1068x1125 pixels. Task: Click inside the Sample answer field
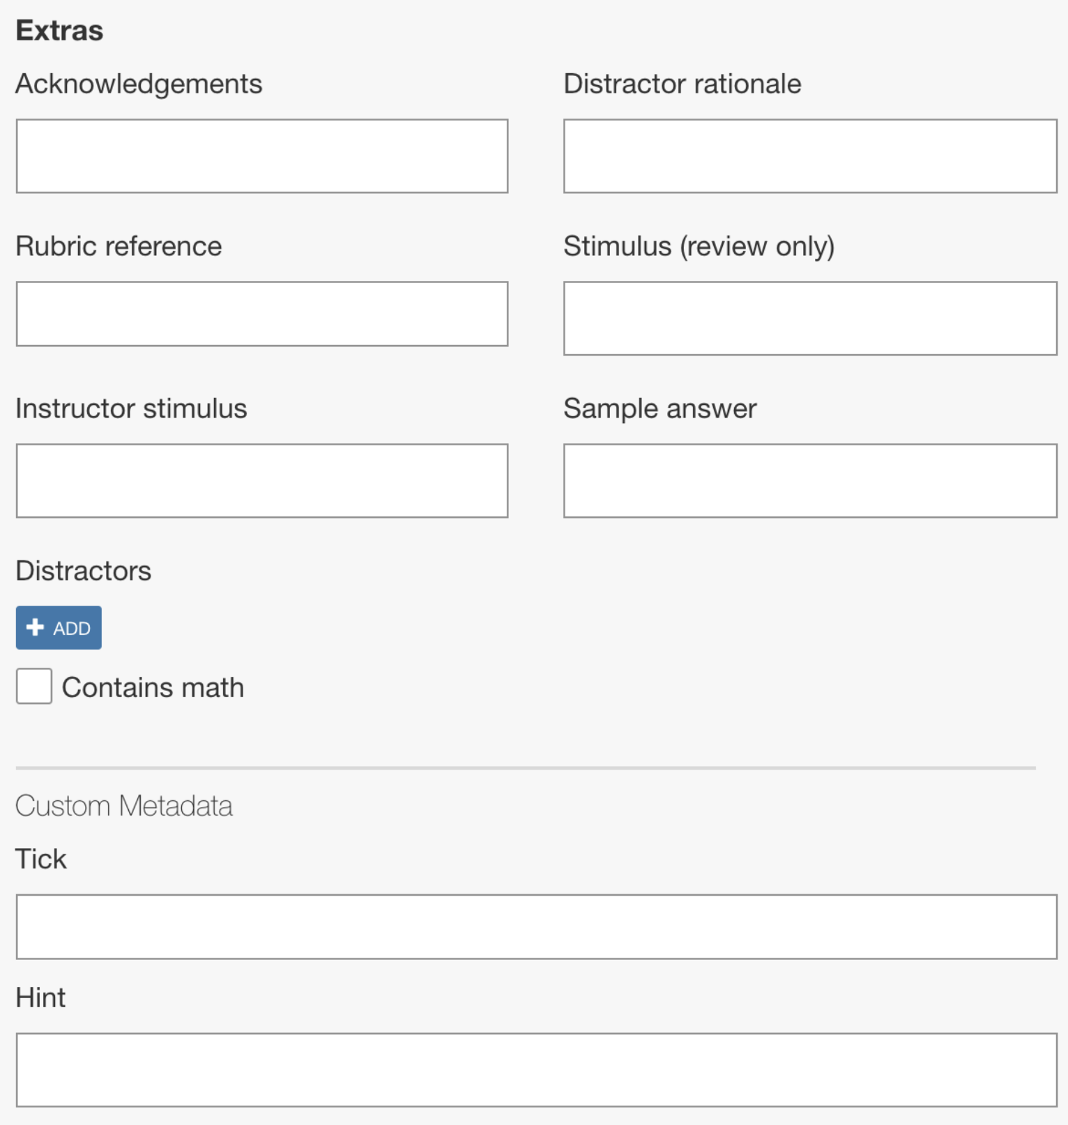[809, 480]
